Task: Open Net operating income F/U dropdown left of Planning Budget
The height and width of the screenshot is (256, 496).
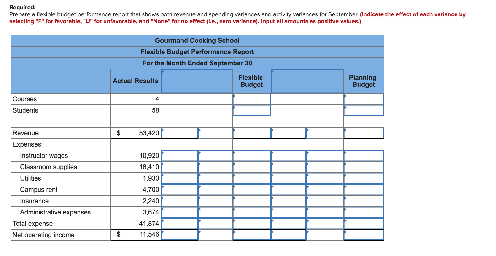Action: click(325, 235)
